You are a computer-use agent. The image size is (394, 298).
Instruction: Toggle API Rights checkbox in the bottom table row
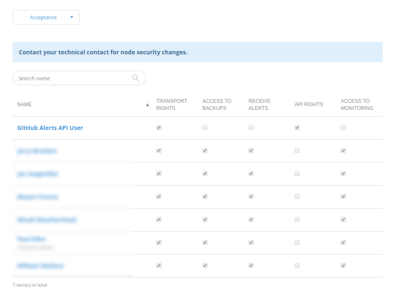click(297, 266)
